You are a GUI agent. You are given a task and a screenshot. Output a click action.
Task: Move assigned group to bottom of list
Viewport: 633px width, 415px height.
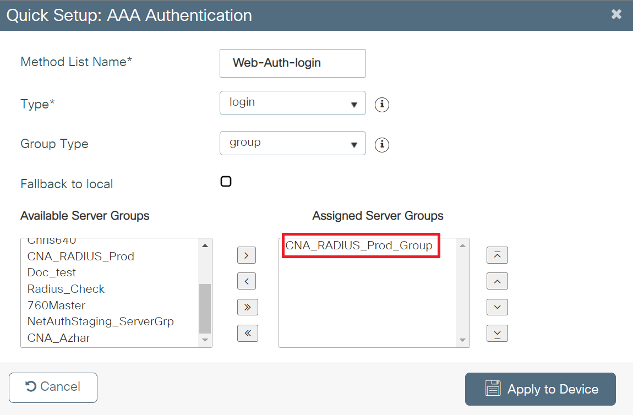497,333
